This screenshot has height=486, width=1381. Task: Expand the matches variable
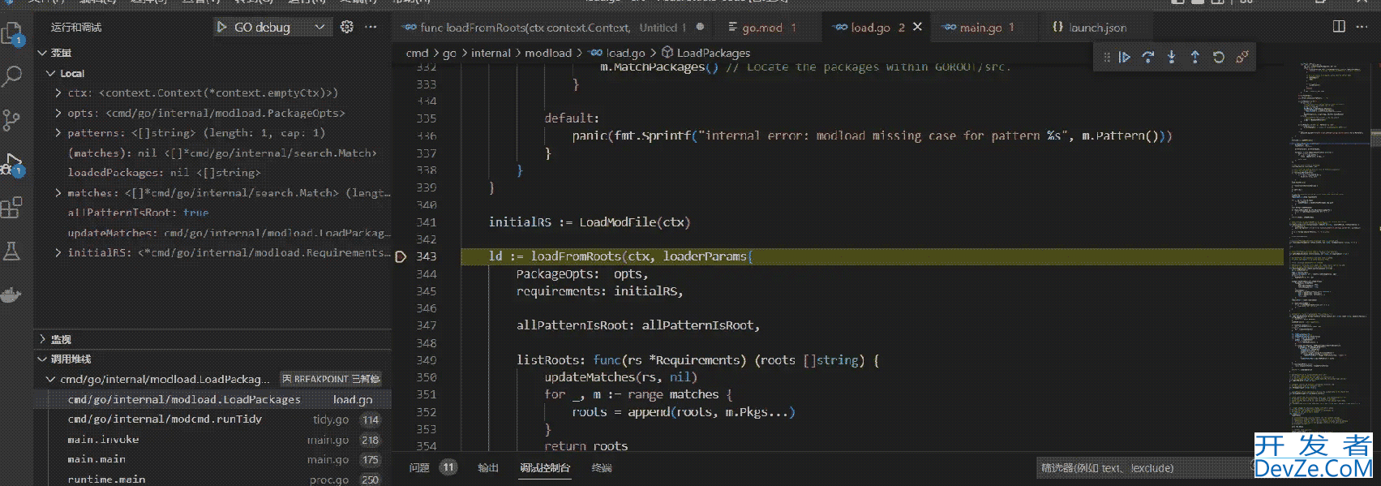point(58,192)
